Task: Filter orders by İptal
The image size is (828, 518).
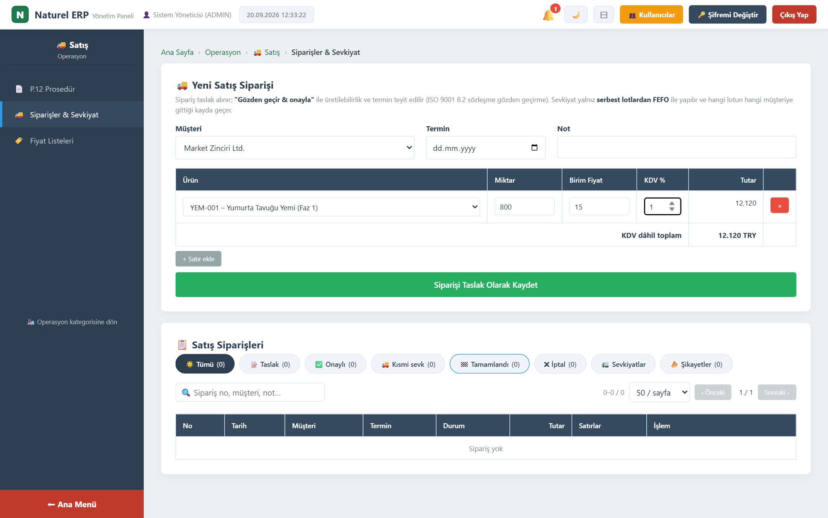Action: 560,364
